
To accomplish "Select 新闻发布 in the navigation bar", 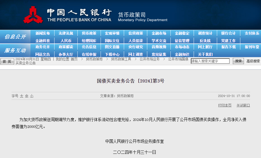I will (42, 33).
